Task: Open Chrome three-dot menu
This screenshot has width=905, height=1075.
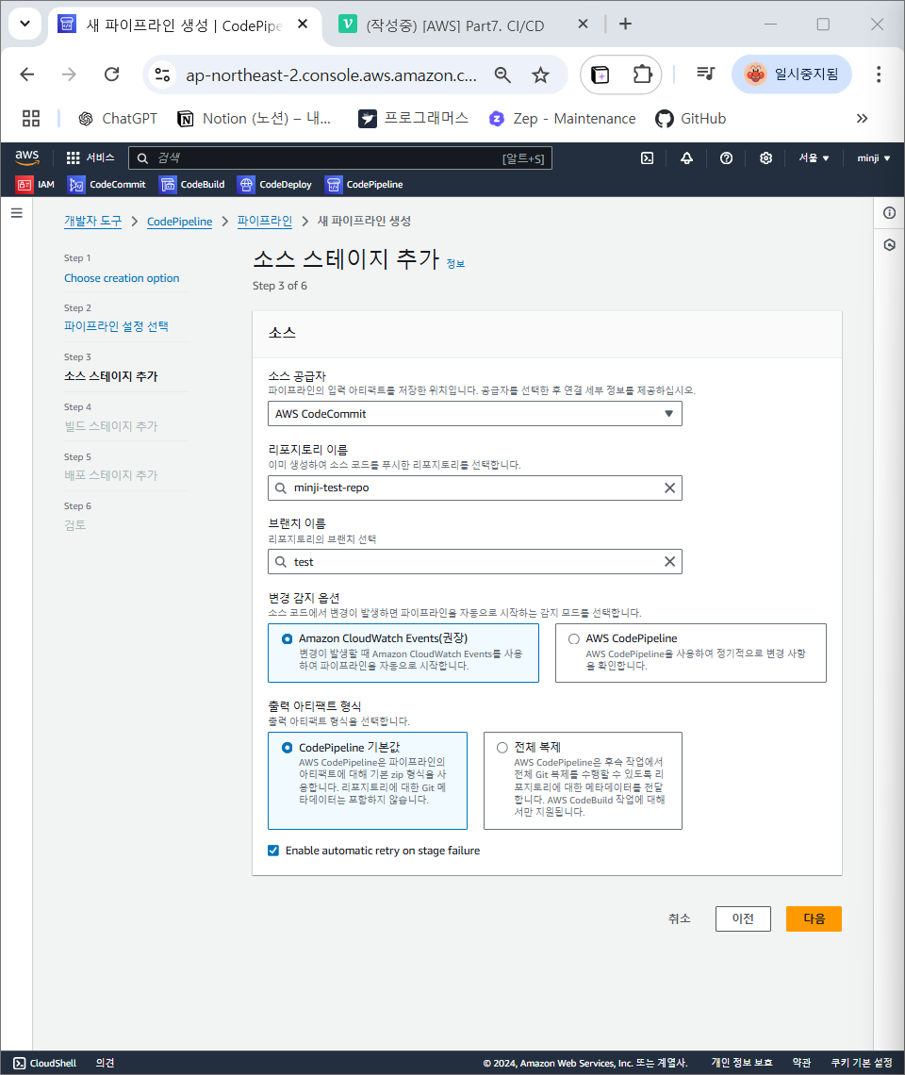Action: (x=879, y=74)
